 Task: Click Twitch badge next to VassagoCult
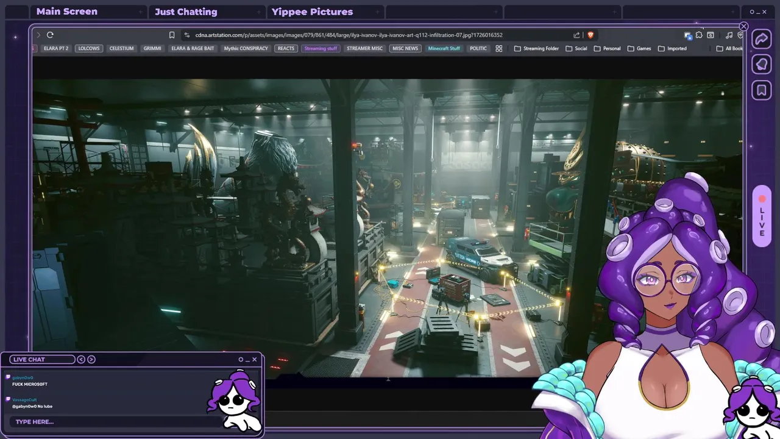8,399
